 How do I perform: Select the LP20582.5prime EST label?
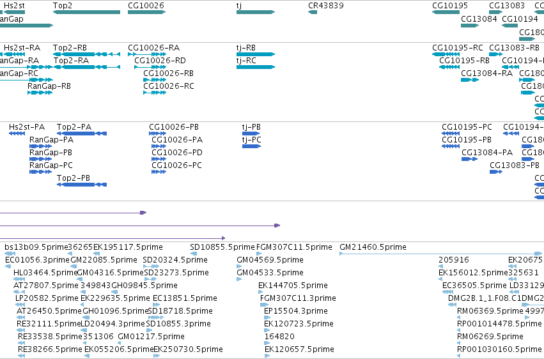47,299
